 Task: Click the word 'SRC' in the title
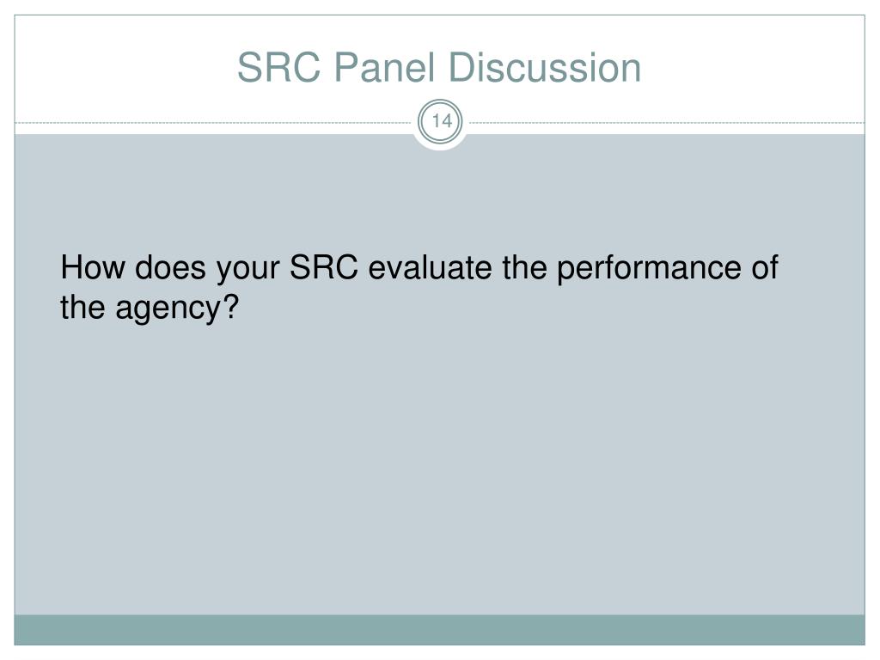(279, 67)
